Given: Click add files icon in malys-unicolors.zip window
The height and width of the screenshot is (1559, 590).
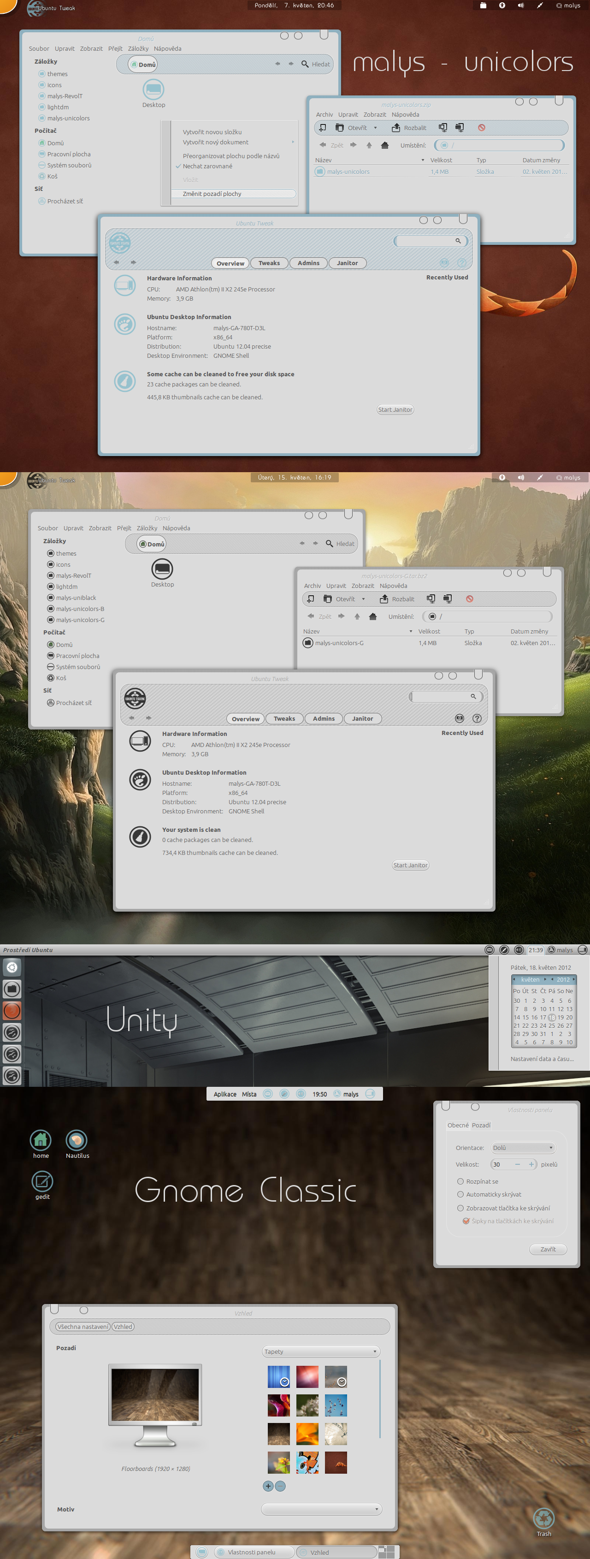Looking at the screenshot, I should pyautogui.click(x=443, y=128).
